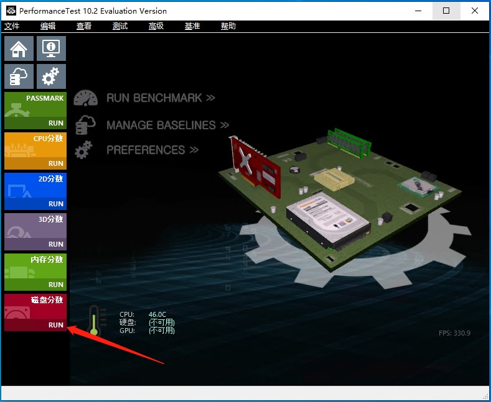Click RUN on the 内存分数 tile

[x=56, y=285]
